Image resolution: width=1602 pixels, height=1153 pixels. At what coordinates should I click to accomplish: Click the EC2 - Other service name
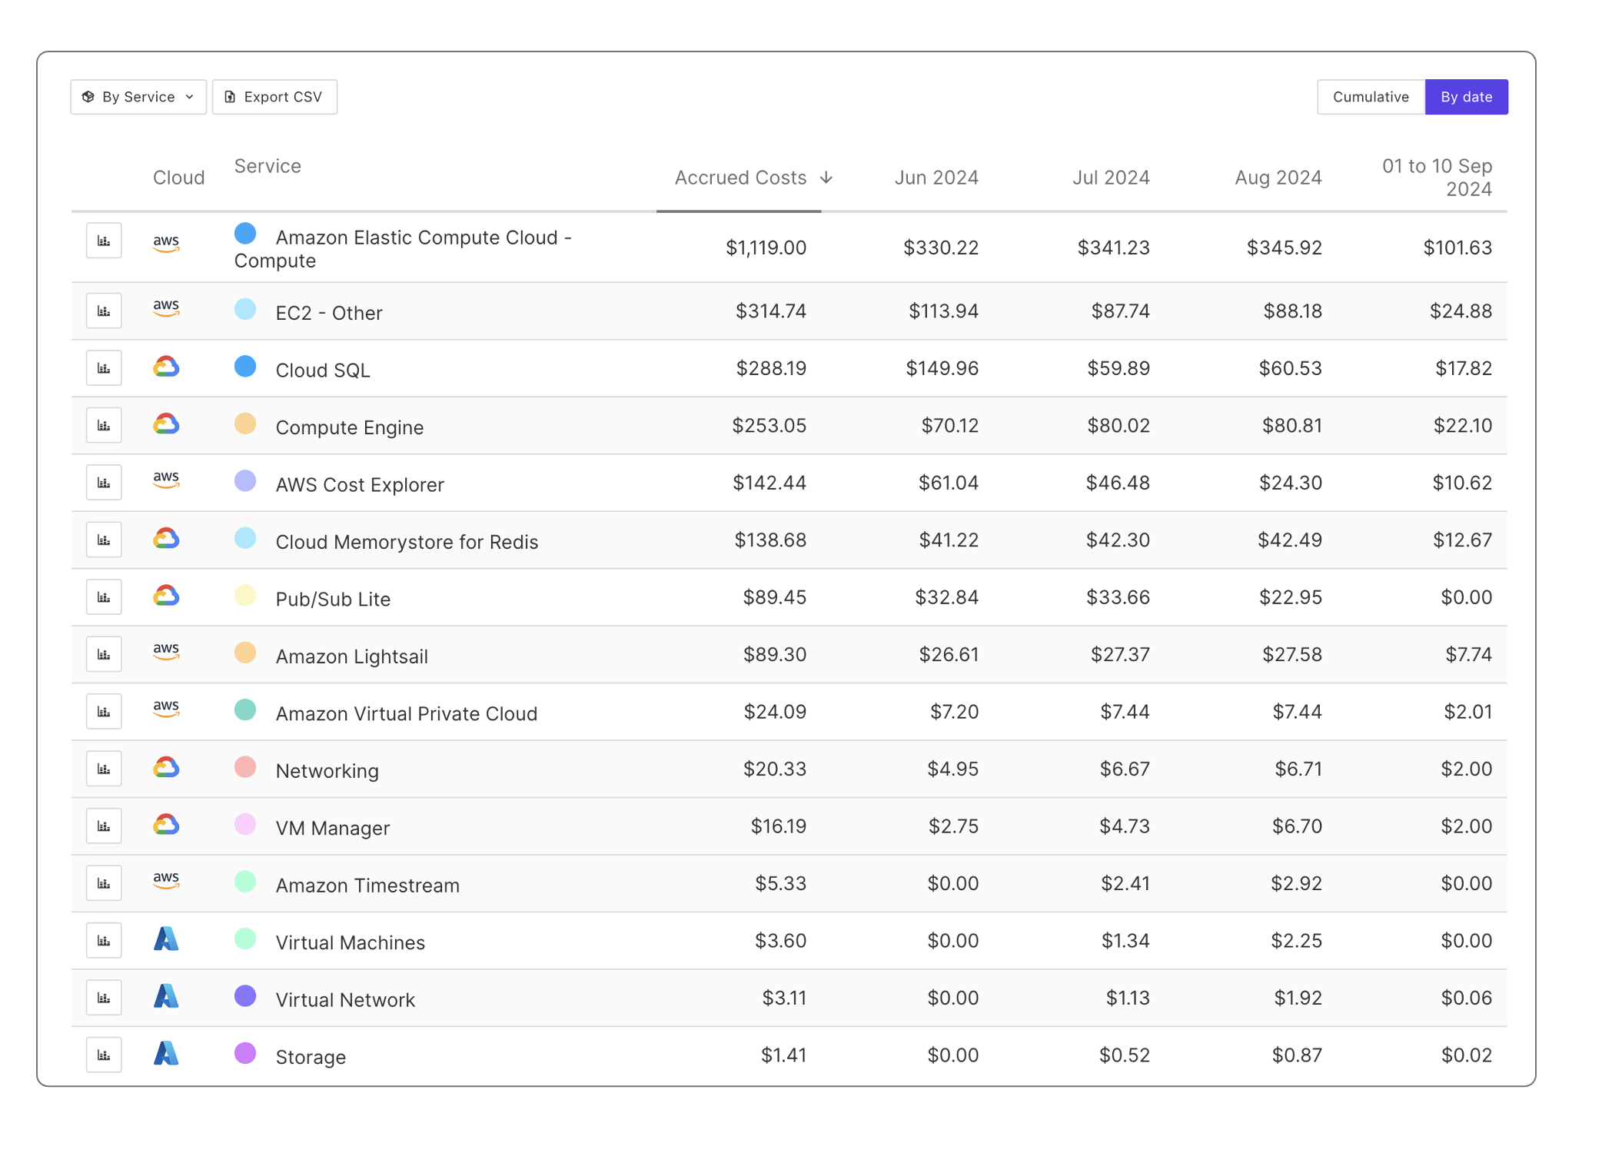tap(329, 313)
